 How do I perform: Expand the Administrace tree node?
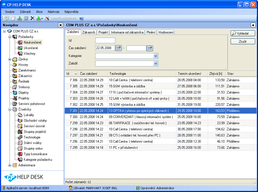(10, 165)
